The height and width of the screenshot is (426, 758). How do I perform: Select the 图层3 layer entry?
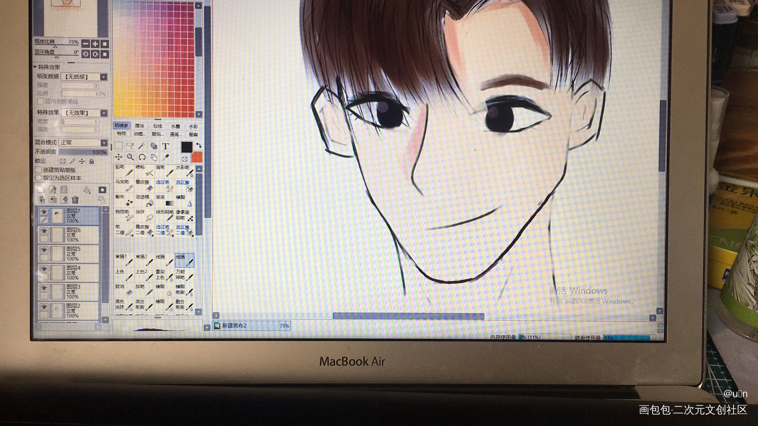pyautogui.click(x=73, y=291)
